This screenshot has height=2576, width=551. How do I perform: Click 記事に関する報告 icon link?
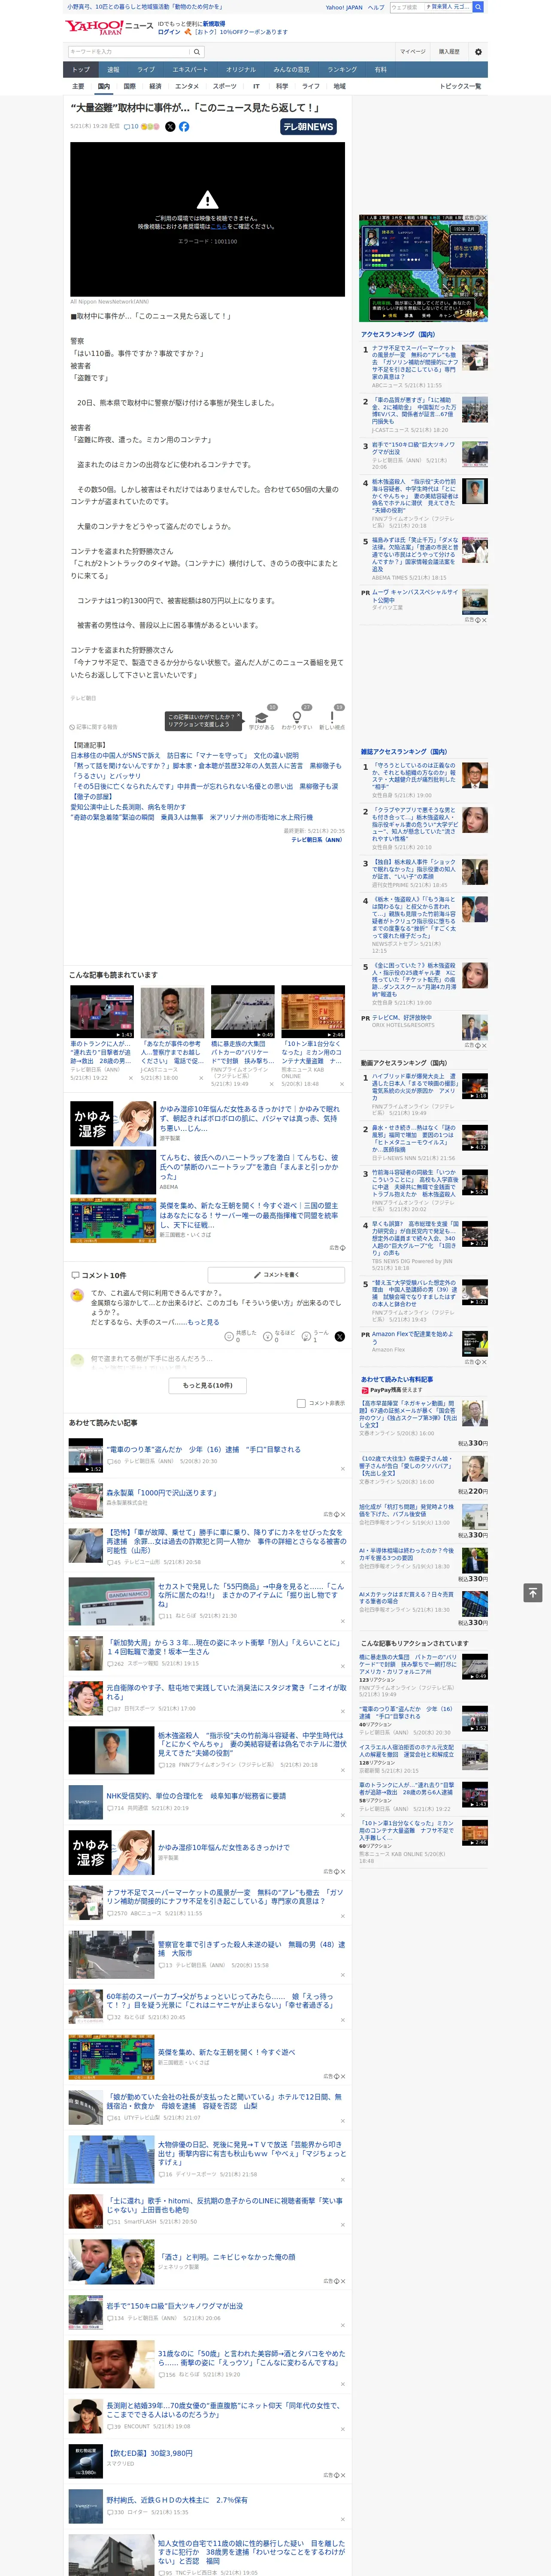[x=93, y=727]
